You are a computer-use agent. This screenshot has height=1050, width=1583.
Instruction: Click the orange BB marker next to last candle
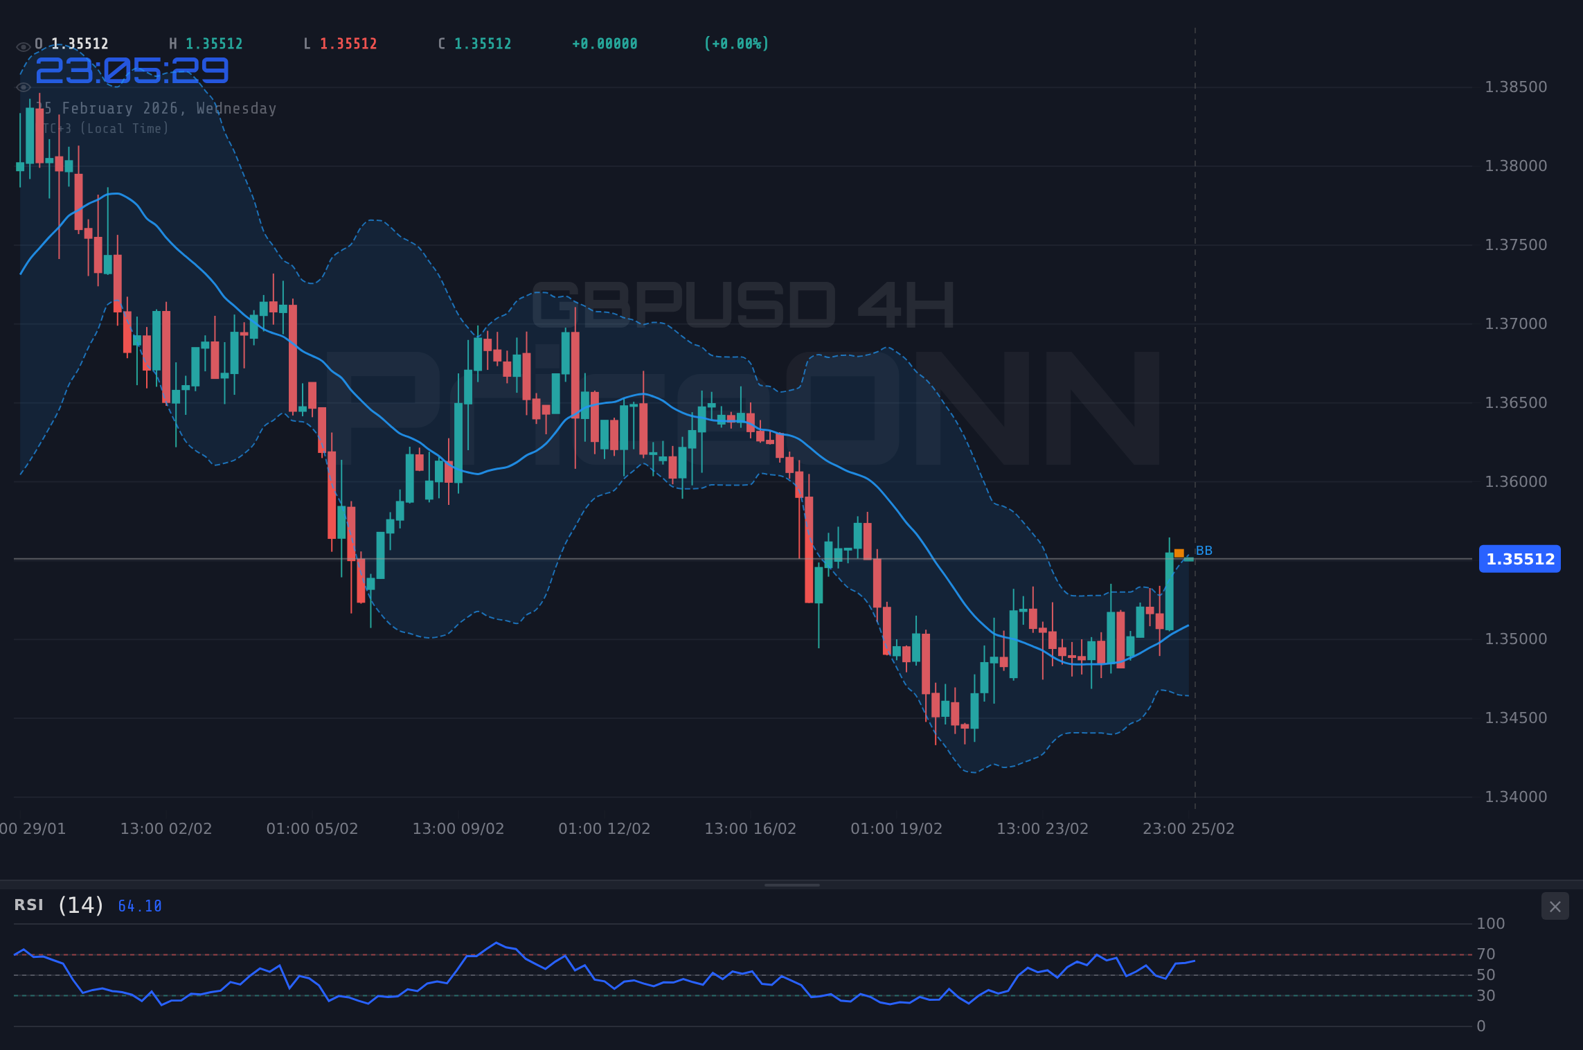pos(1178,553)
